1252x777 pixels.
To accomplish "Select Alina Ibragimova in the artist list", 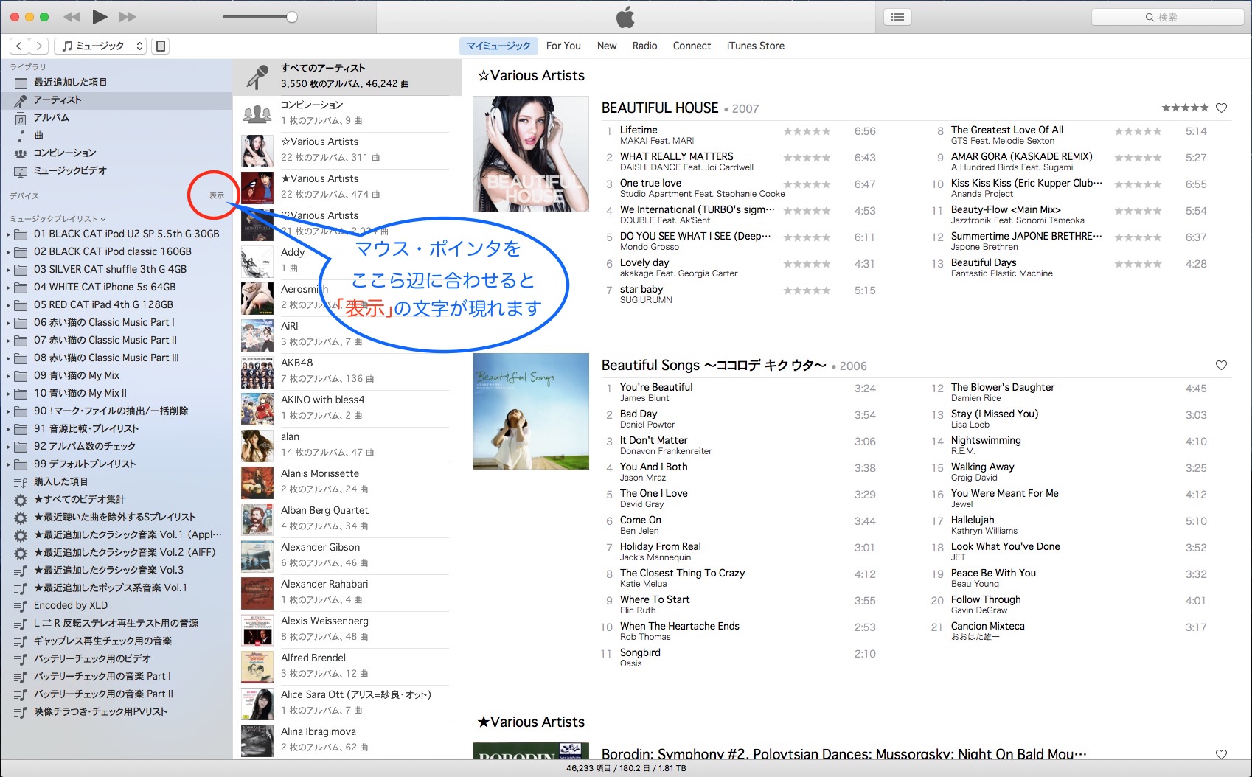I will [x=347, y=740].
